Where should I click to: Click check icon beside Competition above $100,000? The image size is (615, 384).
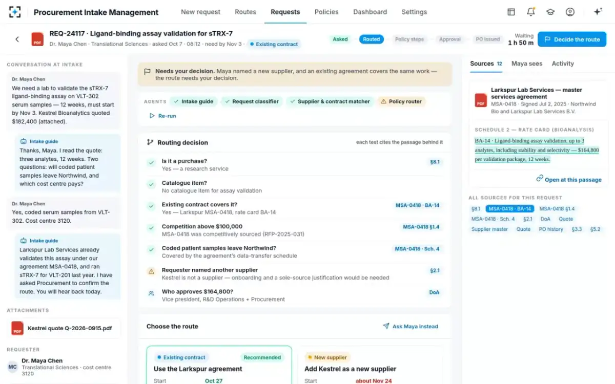151,228
